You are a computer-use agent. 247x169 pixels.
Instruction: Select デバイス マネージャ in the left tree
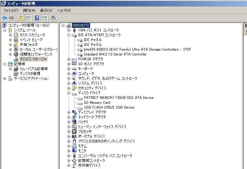pos(33,59)
